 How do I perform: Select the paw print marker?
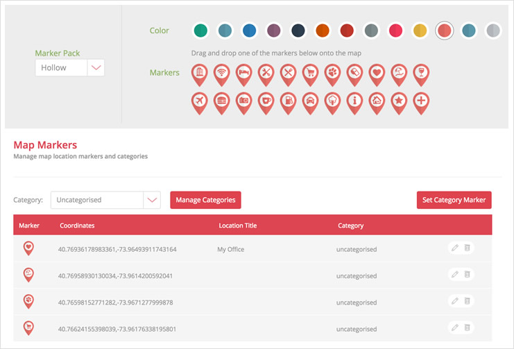(332, 72)
